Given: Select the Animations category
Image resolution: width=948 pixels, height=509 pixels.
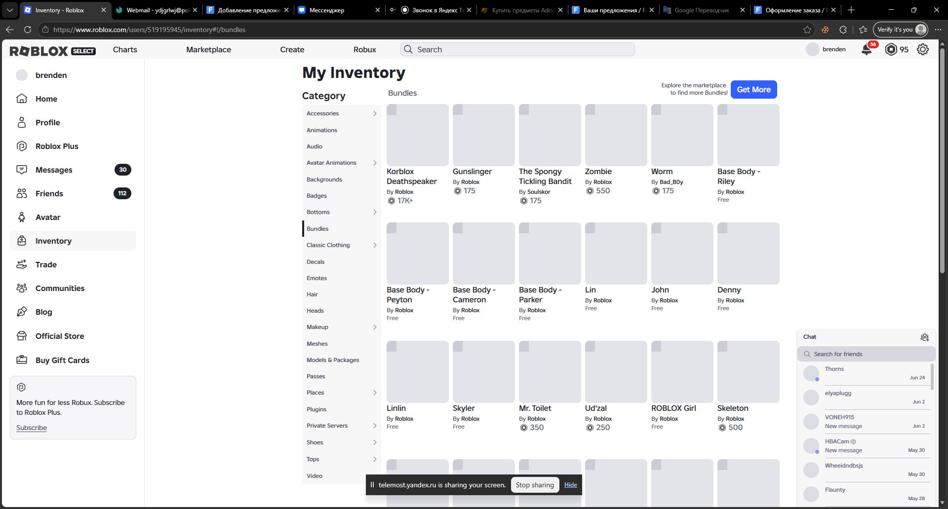Looking at the screenshot, I should point(322,130).
